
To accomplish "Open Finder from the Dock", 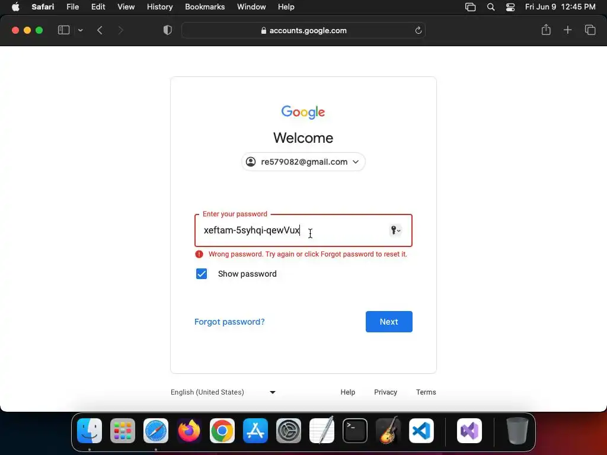I will click(90, 431).
